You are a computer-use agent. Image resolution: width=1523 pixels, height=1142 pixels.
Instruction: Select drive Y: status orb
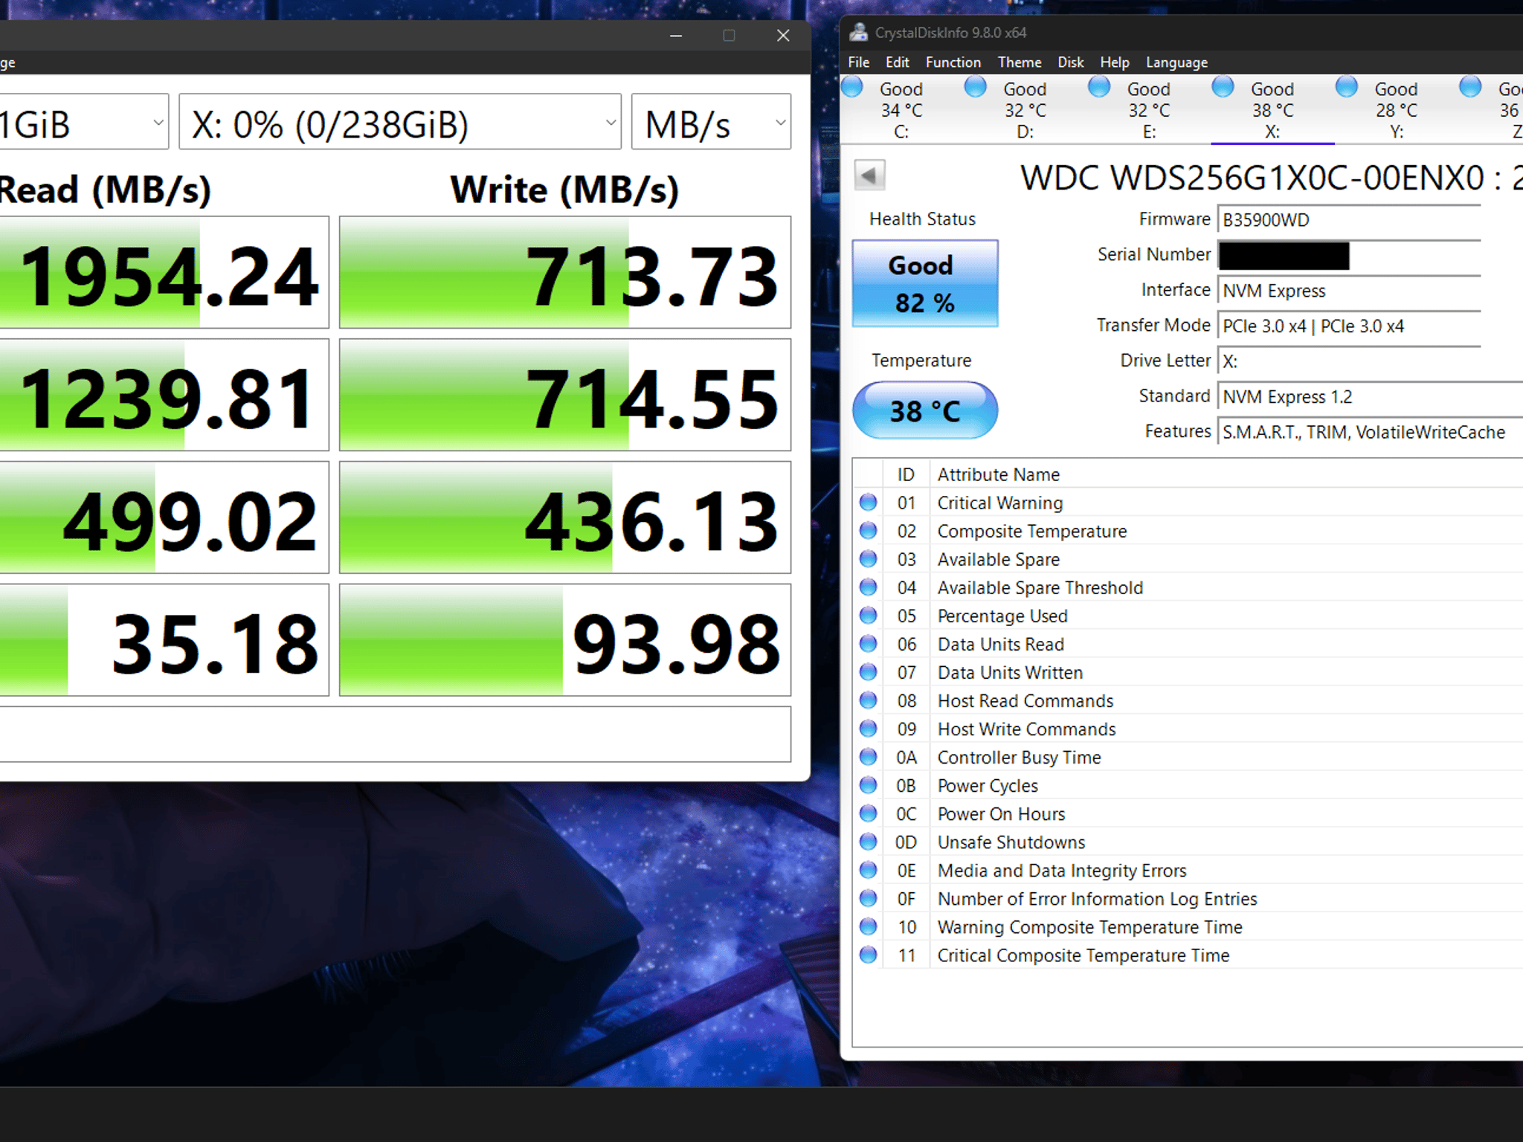1346,87
